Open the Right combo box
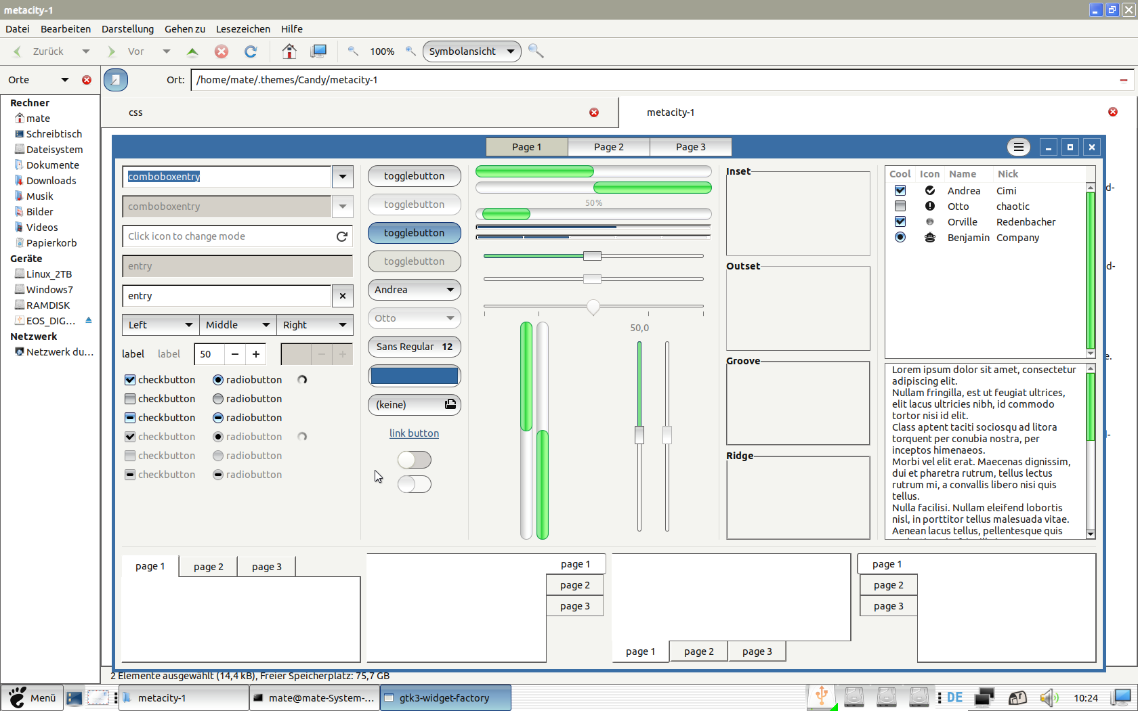Viewport: 1138px width, 711px height. (315, 325)
